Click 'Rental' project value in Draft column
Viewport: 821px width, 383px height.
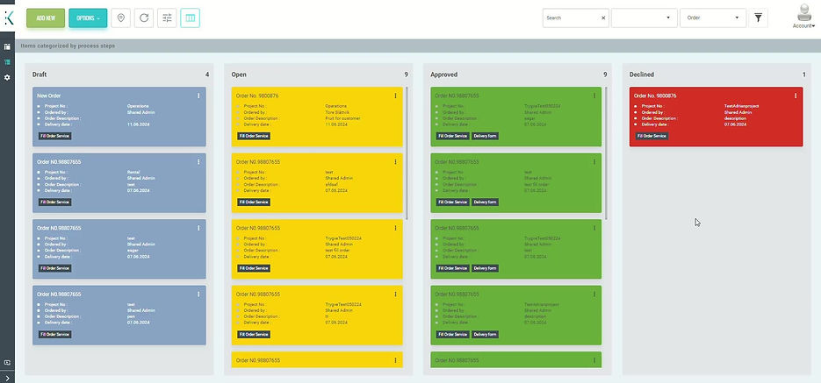pos(133,172)
